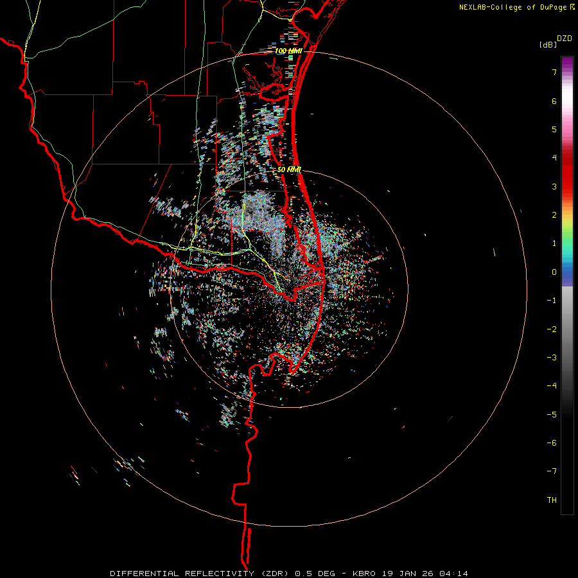Click the 100 NMI range ring label
578x578 pixels.
click(288, 51)
